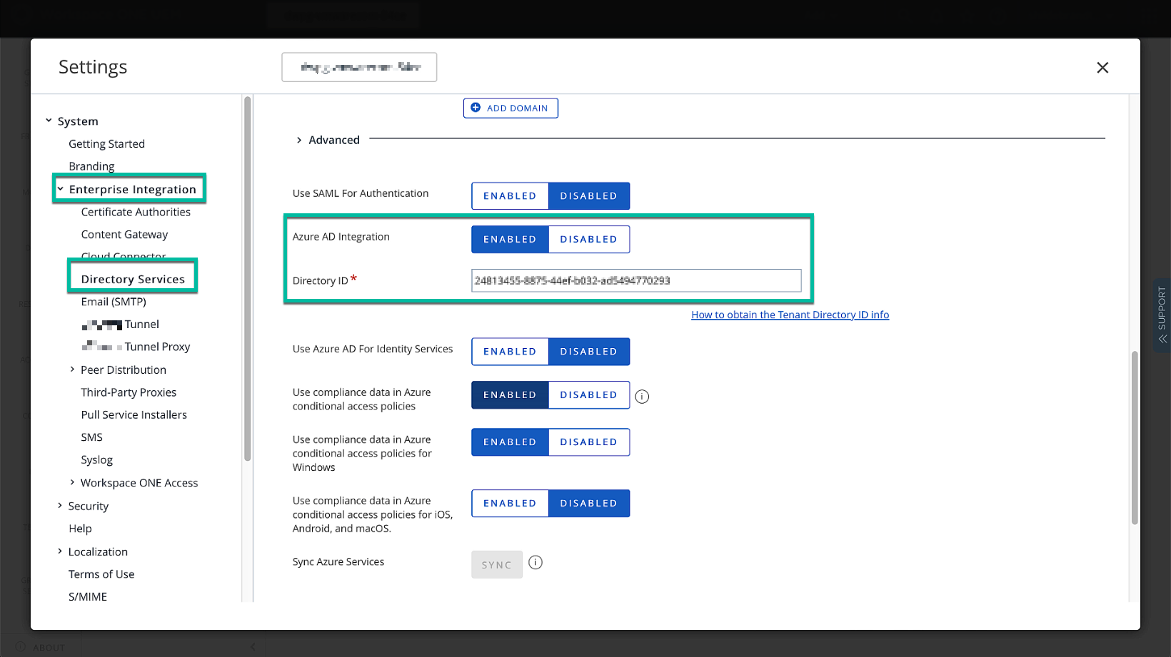1171x657 pixels.
Task: Open Directory Services settings page
Action: point(133,279)
